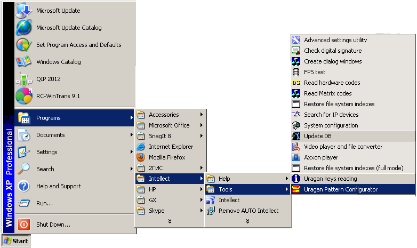Image resolution: width=417 pixels, height=248 pixels.
Task: Expand the Microsoft Office submenu arrow
Action: [x=202, y=125]
